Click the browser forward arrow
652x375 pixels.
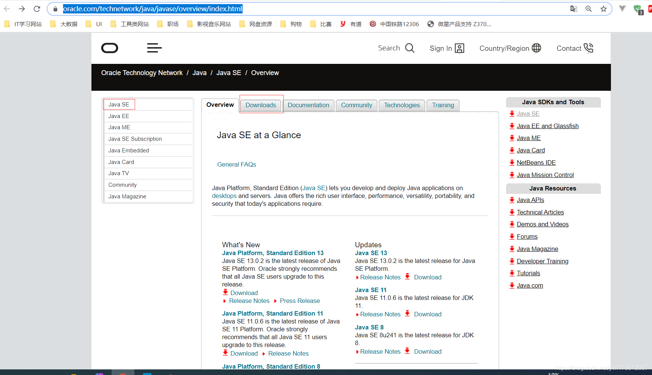22,9
